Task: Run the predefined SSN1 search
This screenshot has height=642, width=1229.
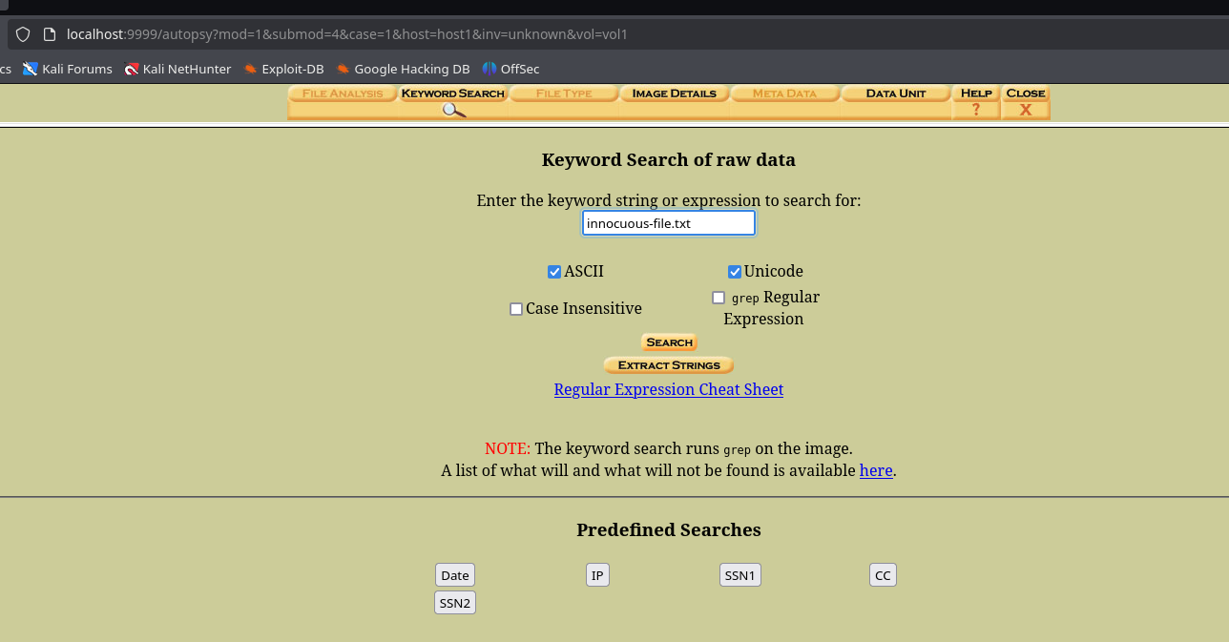Action: point(739,575)
